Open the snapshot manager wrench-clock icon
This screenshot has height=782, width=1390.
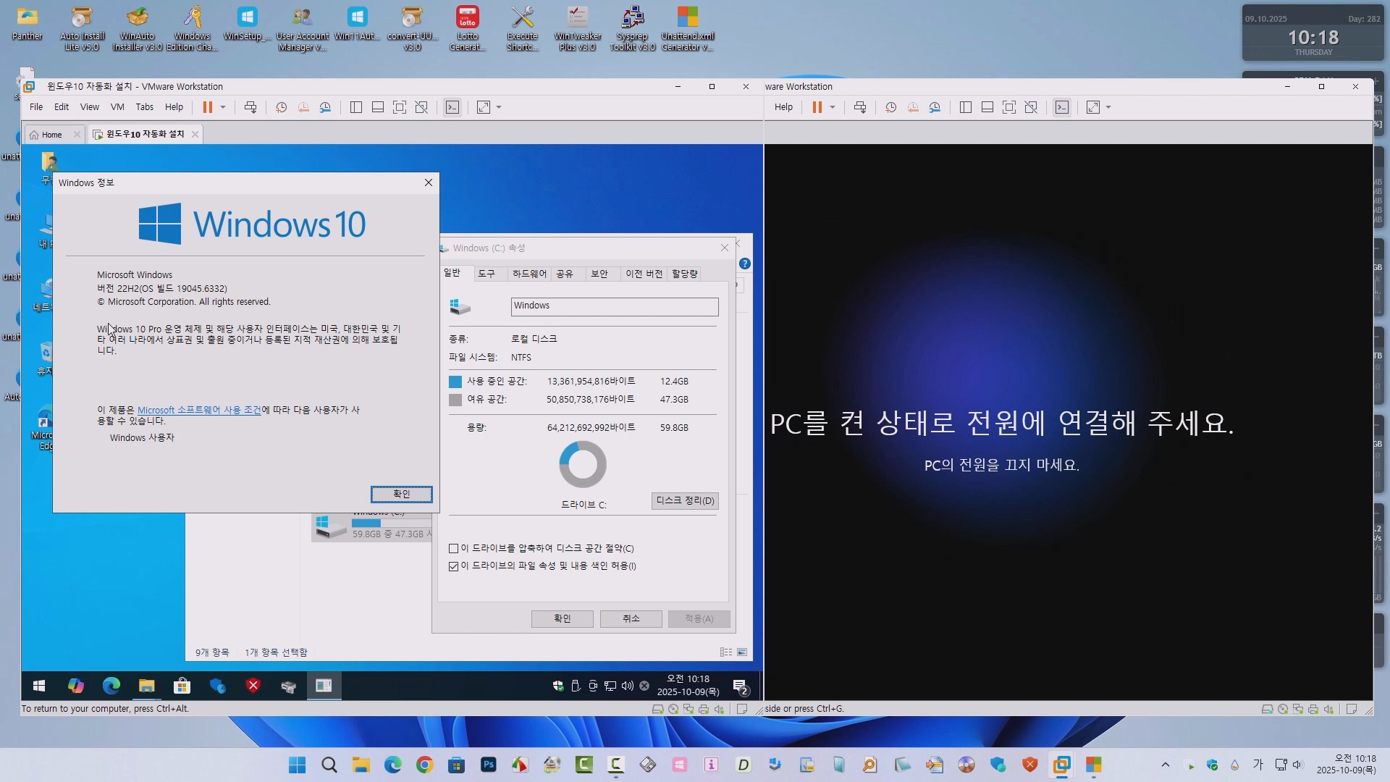click(x=326, y=107)
